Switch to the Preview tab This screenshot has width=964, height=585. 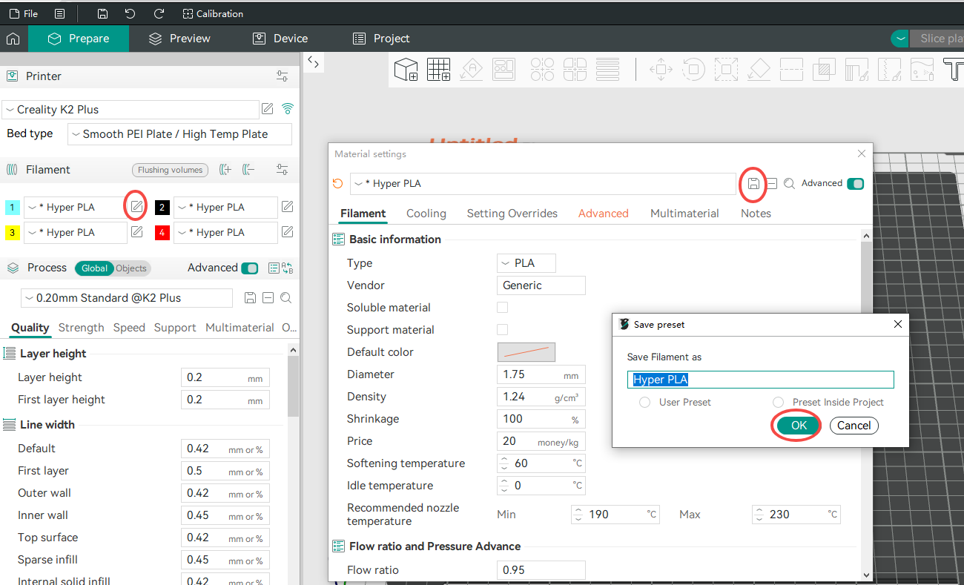[179, 39]
